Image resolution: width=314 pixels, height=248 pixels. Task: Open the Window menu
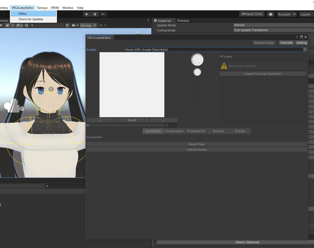68,8
